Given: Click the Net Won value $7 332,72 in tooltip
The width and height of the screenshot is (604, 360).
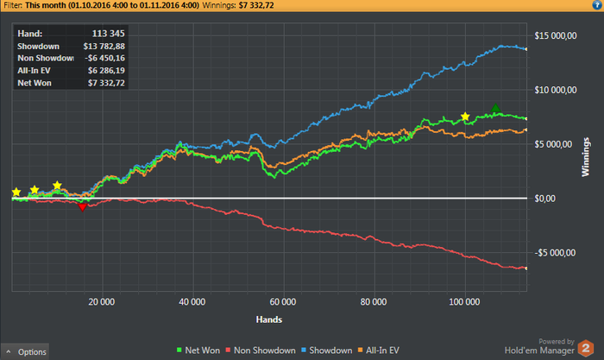Looking at the screenshot, I should tap(106, 83).
